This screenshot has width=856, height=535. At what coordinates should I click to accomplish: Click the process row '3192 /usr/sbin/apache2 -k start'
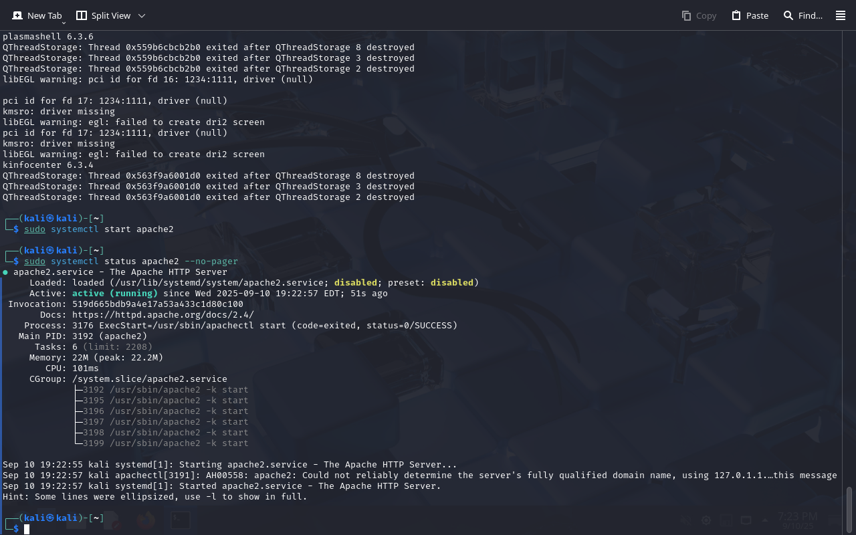165,390
